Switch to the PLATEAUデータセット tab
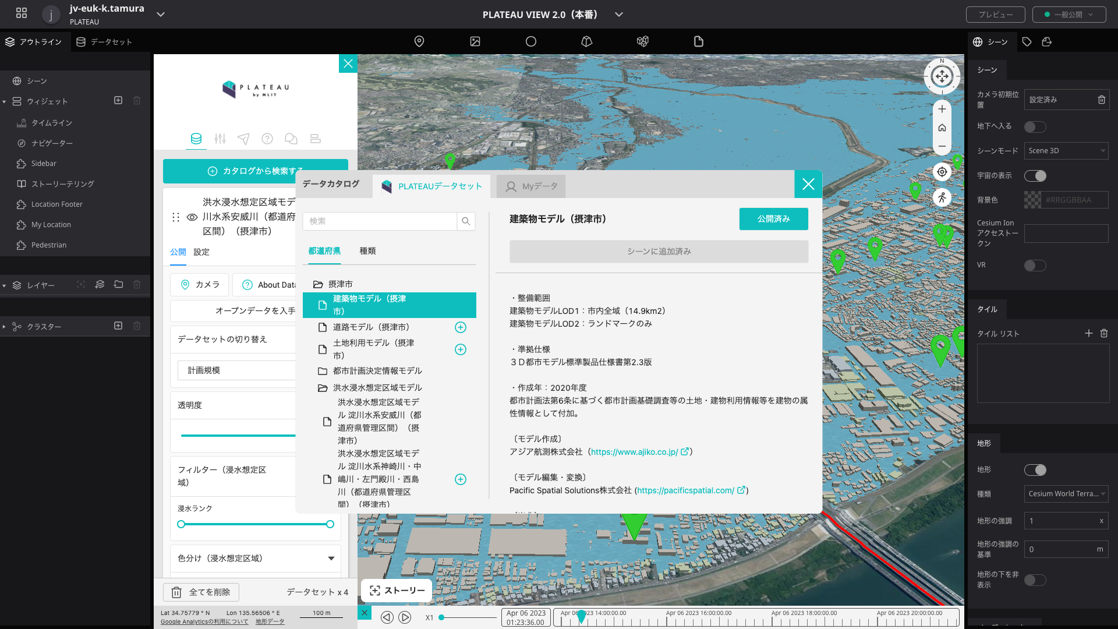The width and height of the screenshot is (1118, 629). [x=431, y=186]
